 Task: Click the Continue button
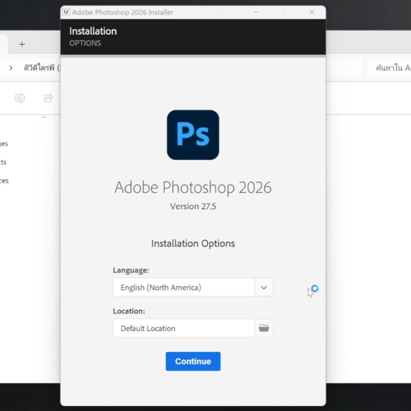[x=193, y=361]
